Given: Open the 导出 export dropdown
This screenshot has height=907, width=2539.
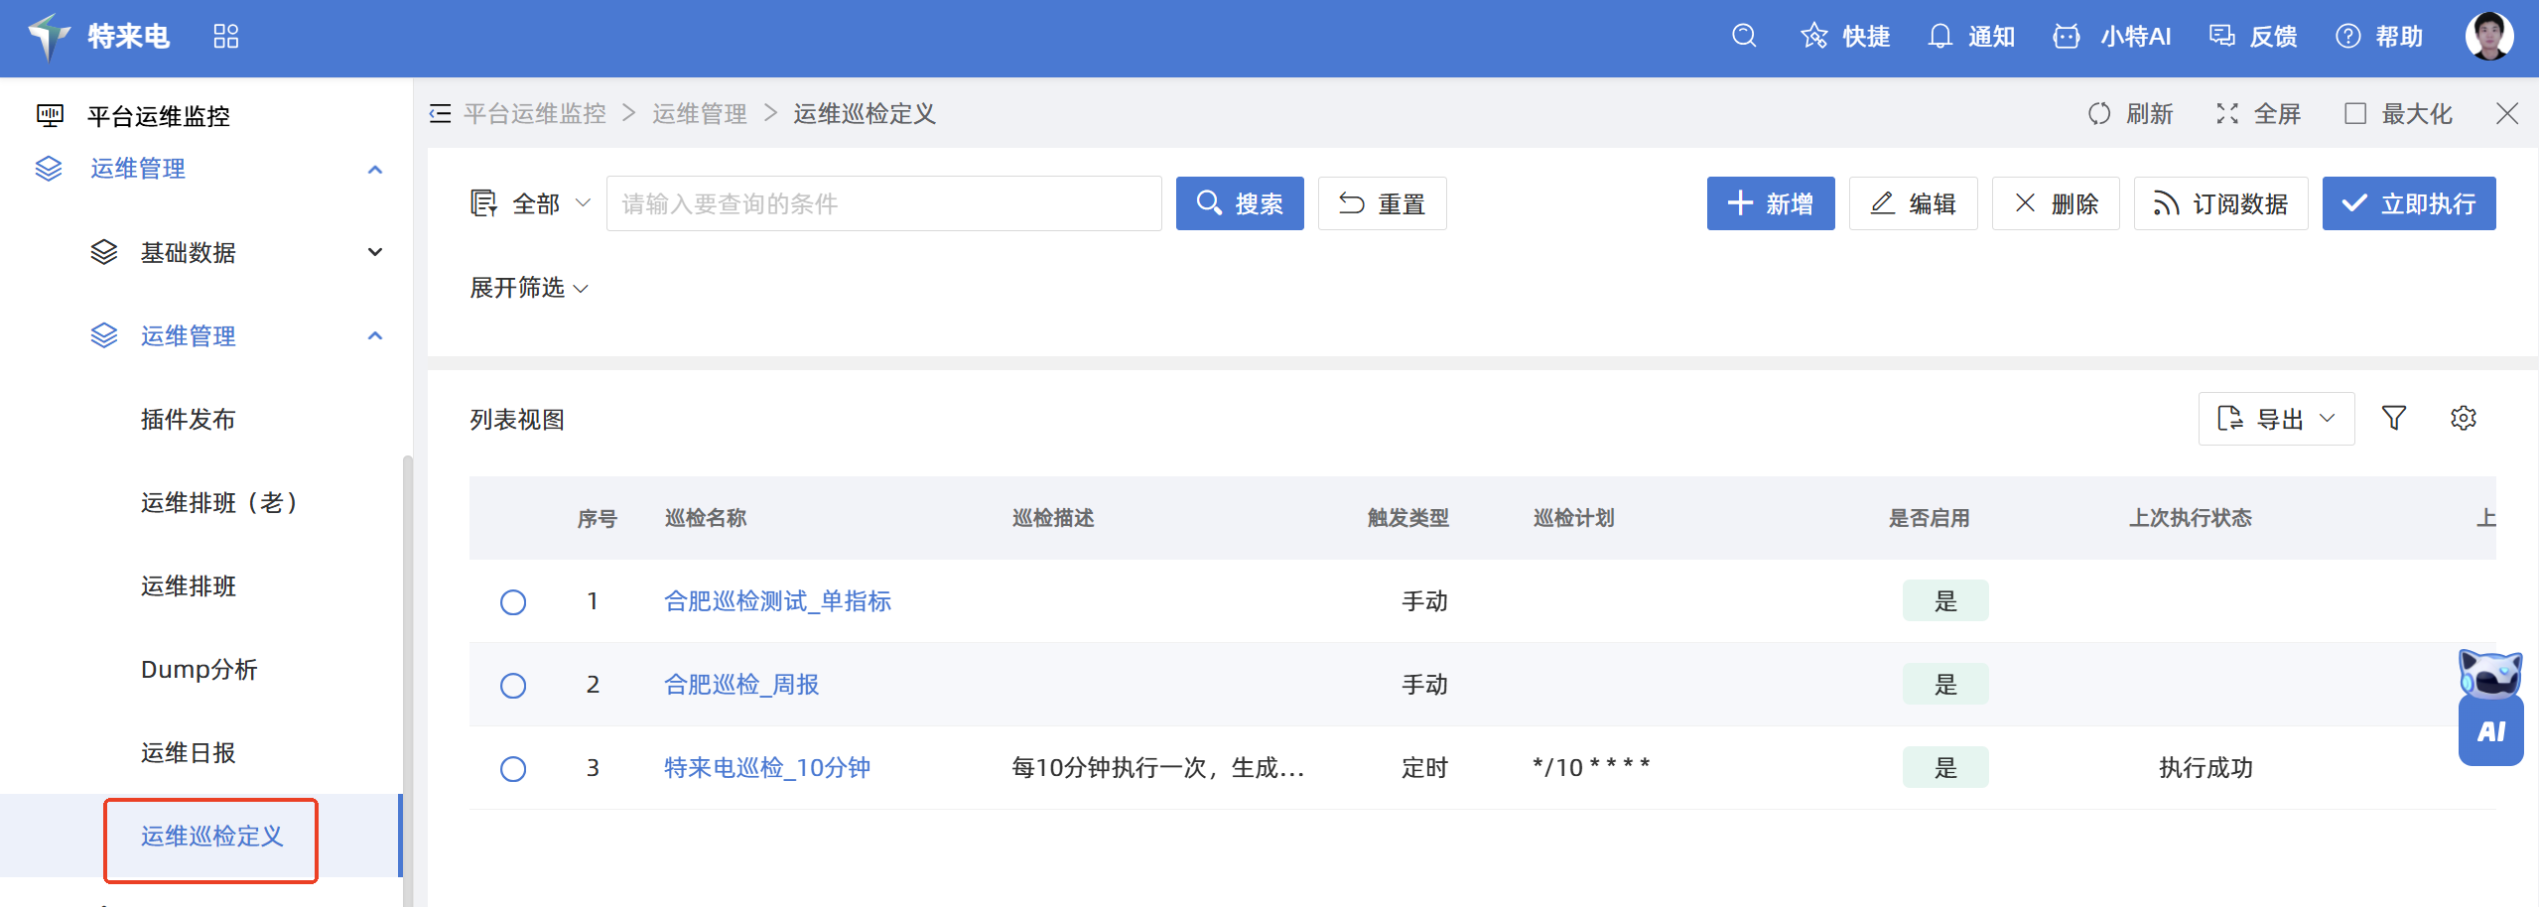Looking at the screenshot, I should click(2275, 419).
